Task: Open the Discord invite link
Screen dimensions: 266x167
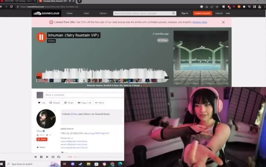Action: (x=97, y=133)
